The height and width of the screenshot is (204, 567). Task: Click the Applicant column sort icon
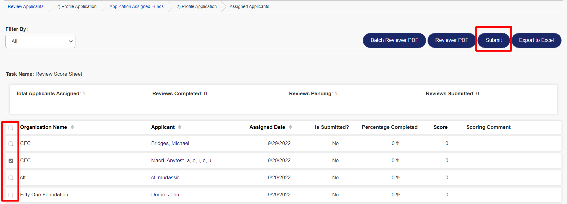coord(180,127)
